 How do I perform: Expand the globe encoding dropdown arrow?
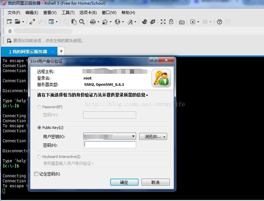click(123, 22)
